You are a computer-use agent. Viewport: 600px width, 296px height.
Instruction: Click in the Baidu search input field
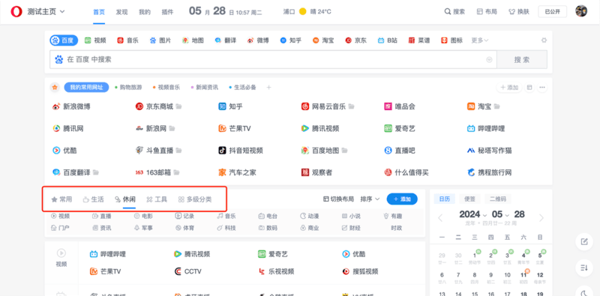point(273,60)
